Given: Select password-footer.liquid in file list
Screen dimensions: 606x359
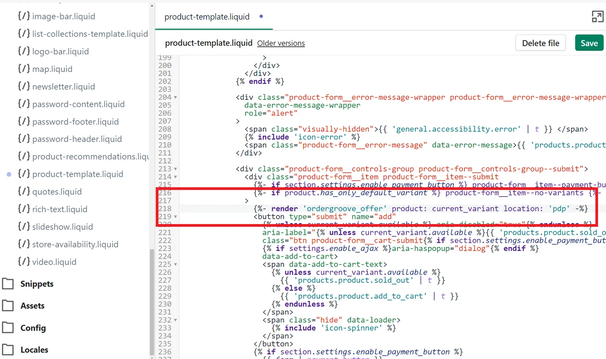Looking at the screenshot, I should click(75, 122).
